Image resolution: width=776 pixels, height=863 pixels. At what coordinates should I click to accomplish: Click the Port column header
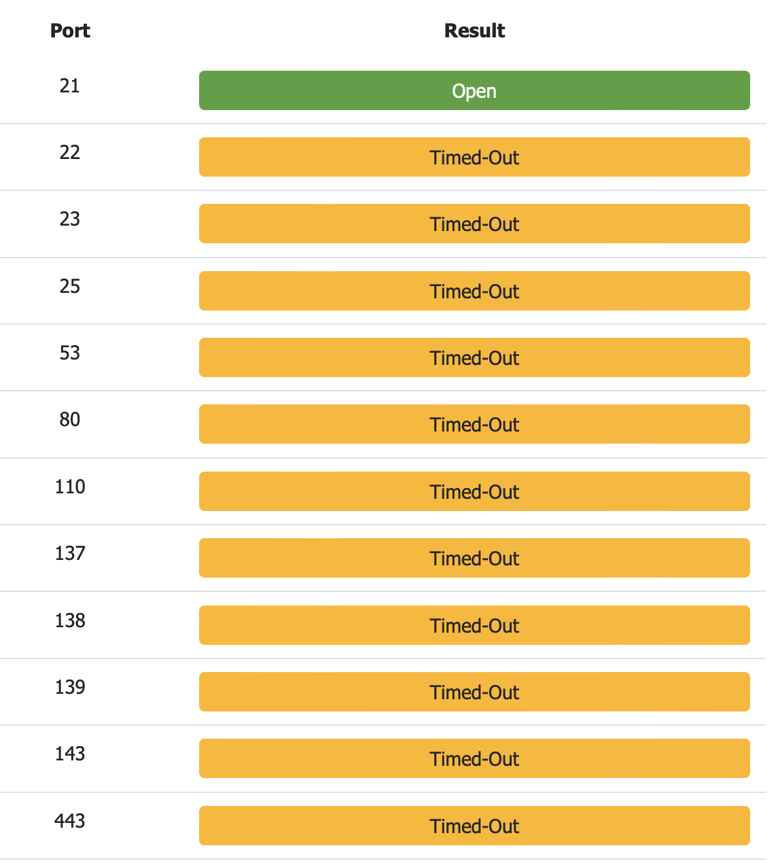tap(70, 31)
